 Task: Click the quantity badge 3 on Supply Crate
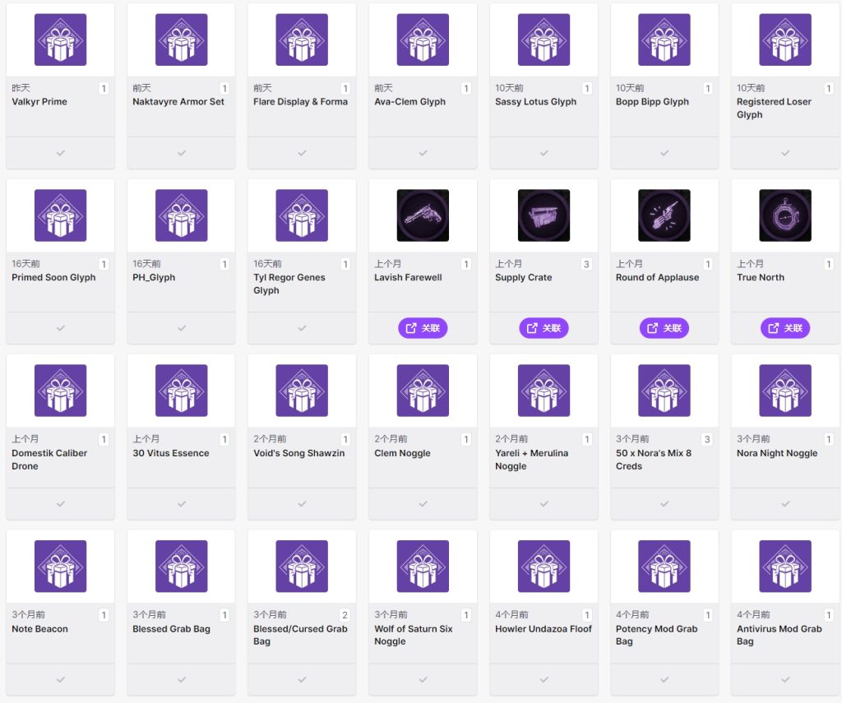(x=586, y=264)
